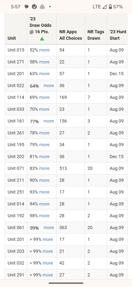Open the more link for Unit 061

pos(49,227)
